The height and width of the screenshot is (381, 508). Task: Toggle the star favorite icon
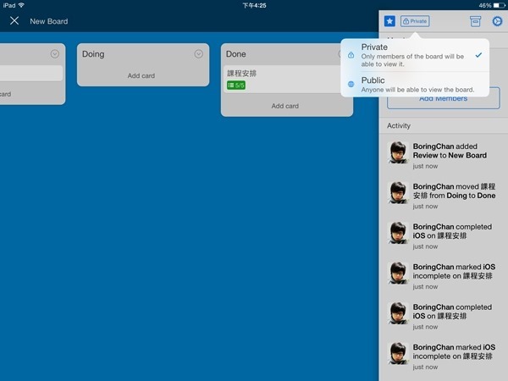[x=389, y=21]
